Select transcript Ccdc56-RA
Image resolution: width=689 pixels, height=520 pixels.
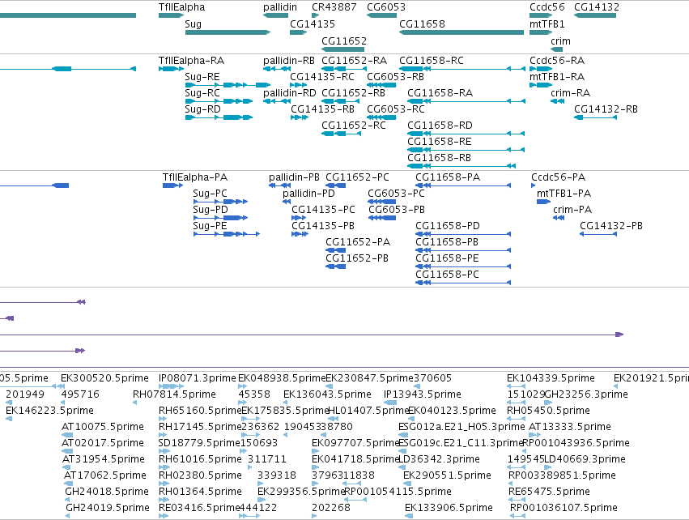(557, 60)
